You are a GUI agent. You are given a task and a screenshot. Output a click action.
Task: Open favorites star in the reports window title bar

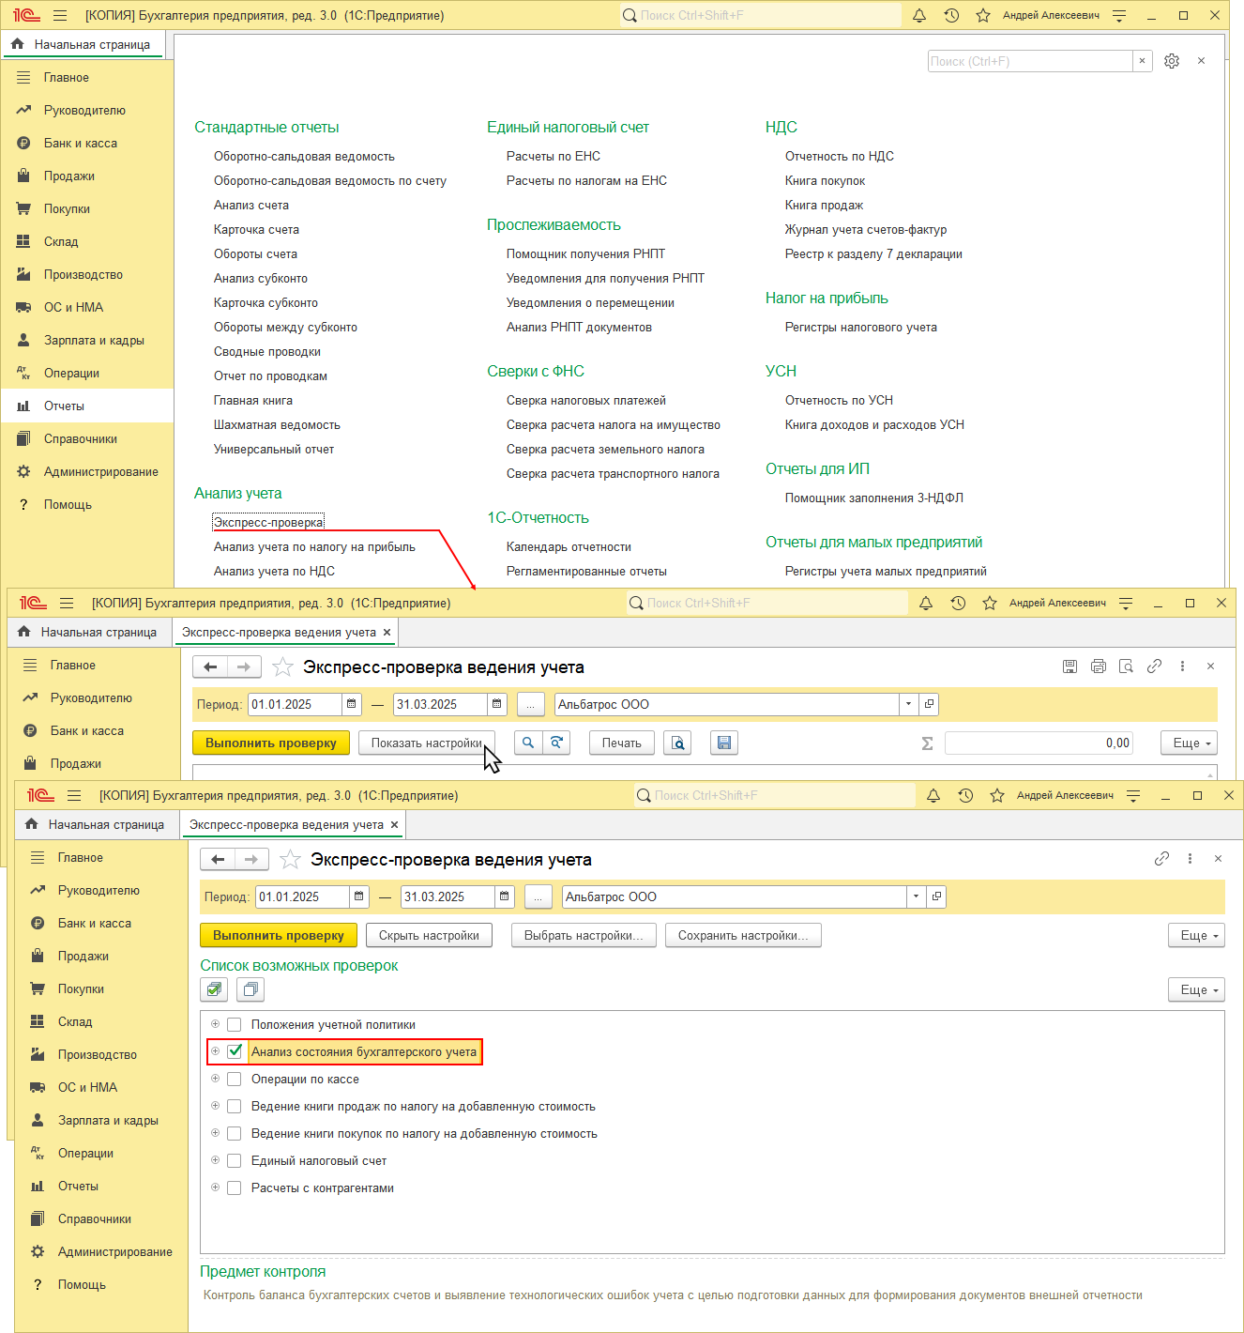click(983, 16)
